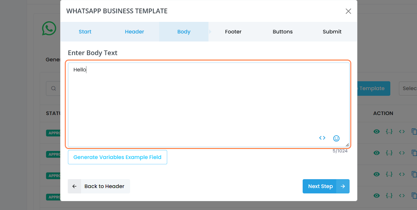Go to the Start step tab
The image size is (417, 210).
[x=85, y=32]
